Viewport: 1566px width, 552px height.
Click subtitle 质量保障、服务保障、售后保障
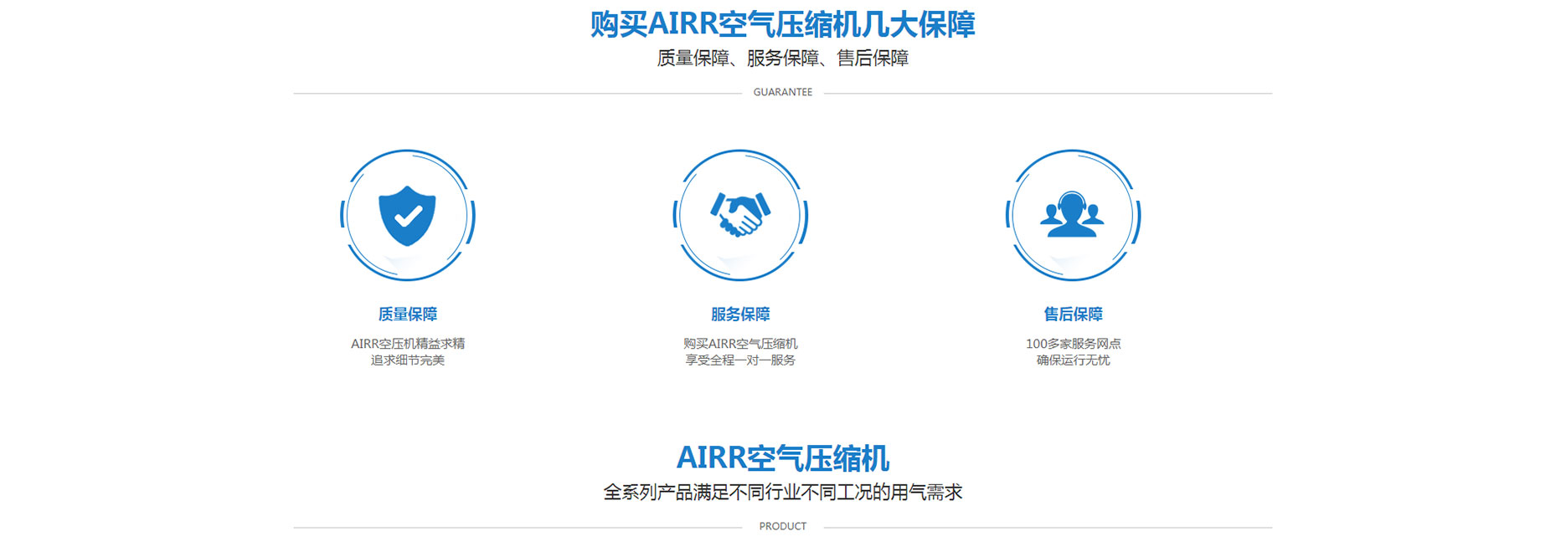tap(782, 59)
